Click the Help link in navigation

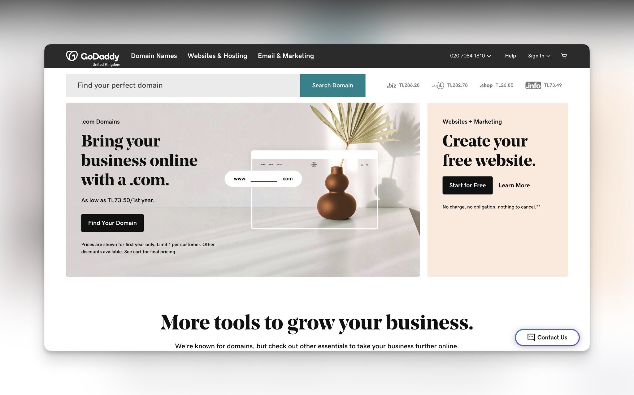510,56
